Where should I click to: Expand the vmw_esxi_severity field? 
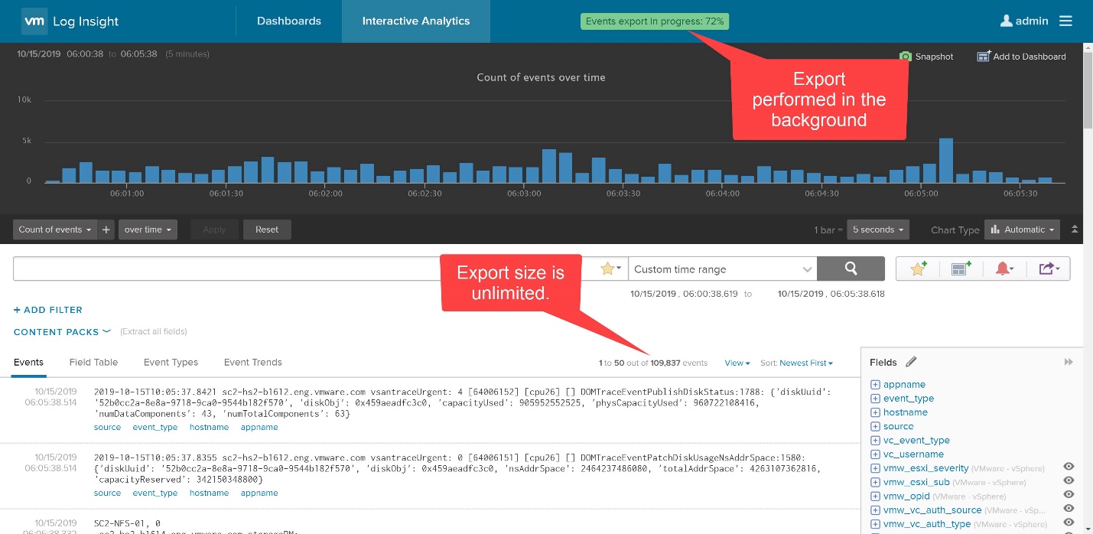[x=875, y=468]
